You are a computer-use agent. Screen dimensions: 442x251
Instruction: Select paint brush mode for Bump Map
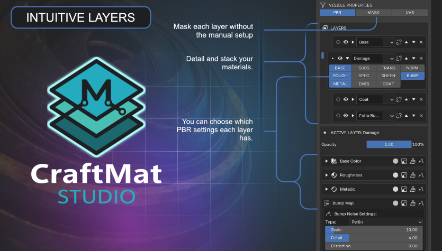point(413,203)
